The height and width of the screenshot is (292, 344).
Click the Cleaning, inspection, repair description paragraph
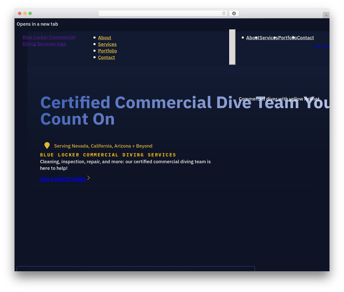tap(125, 165)
